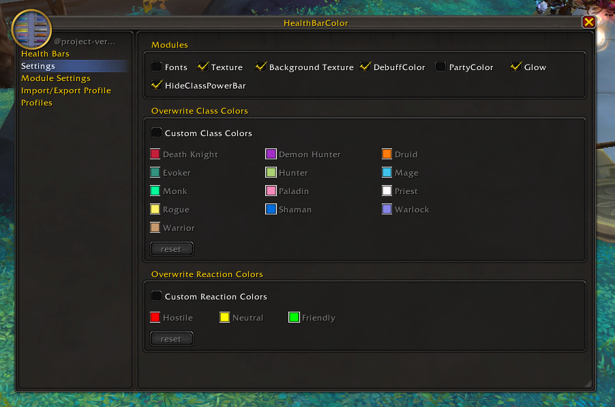Viewport: 615px width, 407px height.
Task: Open the Profiles section
Action: pos(36,103)
